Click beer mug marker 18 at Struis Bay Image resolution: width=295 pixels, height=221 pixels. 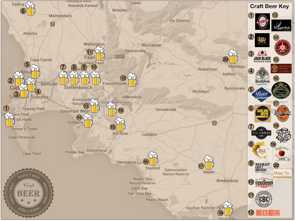pyautogui.click(x=229, y=209)
